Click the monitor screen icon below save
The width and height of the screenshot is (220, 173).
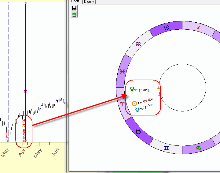pyautogui.click(x=74, y=14)
